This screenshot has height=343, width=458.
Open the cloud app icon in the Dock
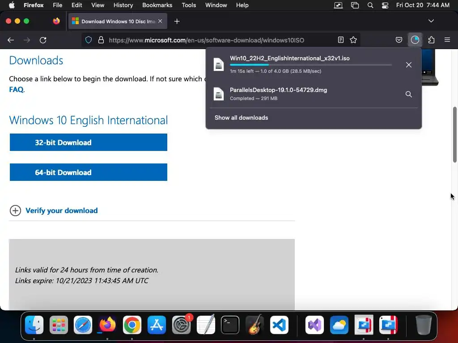click(x=339, y=325)
